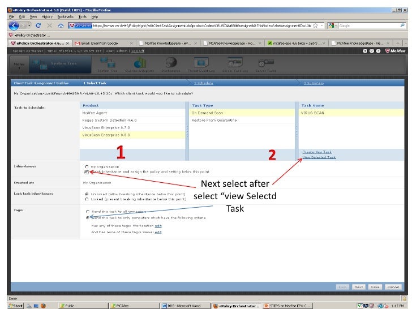The width and height of the screenshot is (412, 309).
Task: Edit the Workstation tags criteria
Action: (x=158, y=226)
